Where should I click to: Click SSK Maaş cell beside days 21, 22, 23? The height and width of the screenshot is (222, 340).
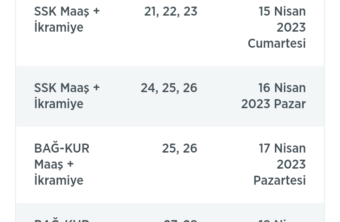pos(67,19)
